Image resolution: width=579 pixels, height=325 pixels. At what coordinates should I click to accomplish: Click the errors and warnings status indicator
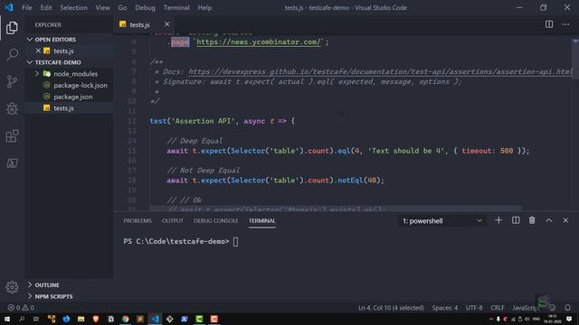[x=21, y=308]
